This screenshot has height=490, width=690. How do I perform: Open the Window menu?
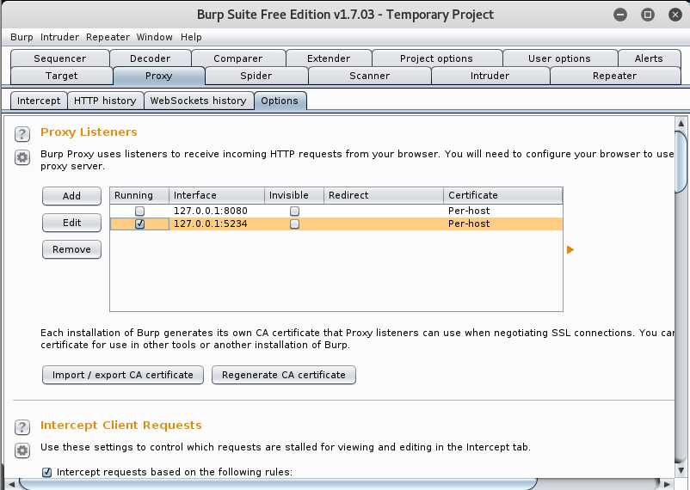coord(155,37)
